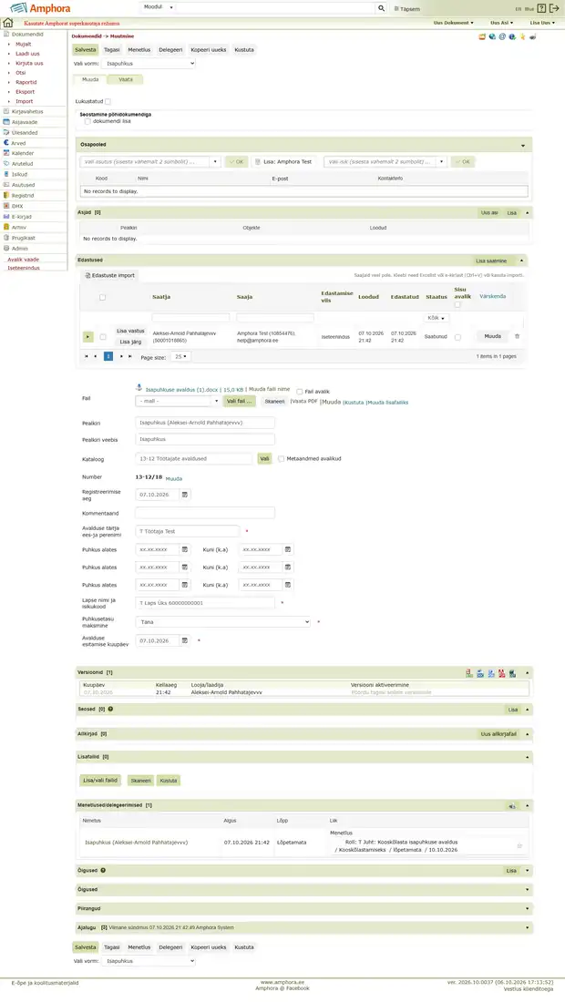Click the Seosed help question icon

(x=110, y=710)
